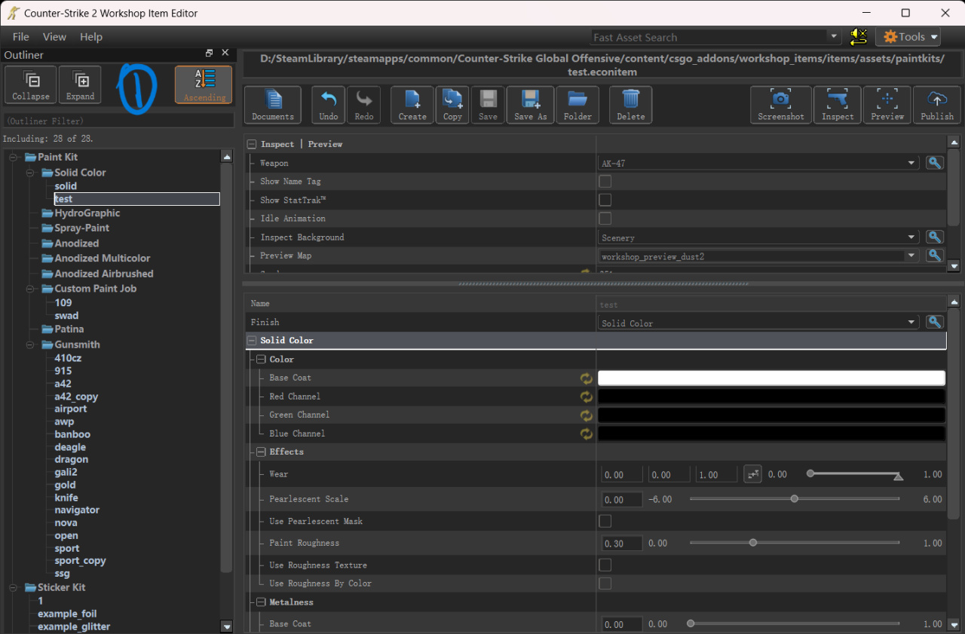965x634 pixels.
Task: Enable Show StatTrak checkbox
Action: (x=605, y=200)
